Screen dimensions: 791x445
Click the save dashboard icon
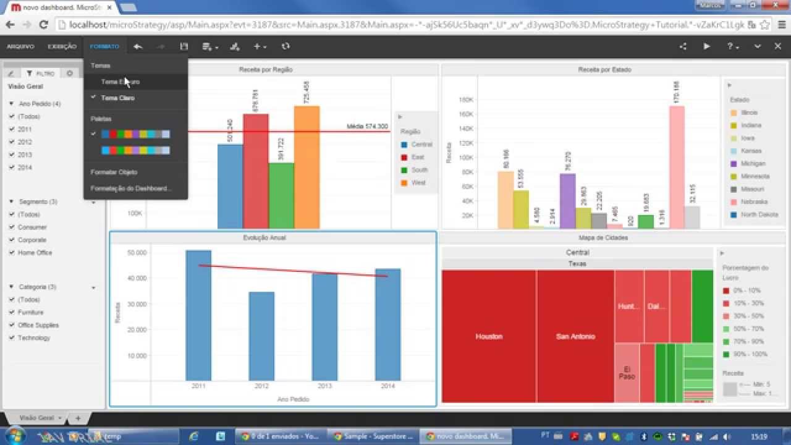(x=184, y=46)
